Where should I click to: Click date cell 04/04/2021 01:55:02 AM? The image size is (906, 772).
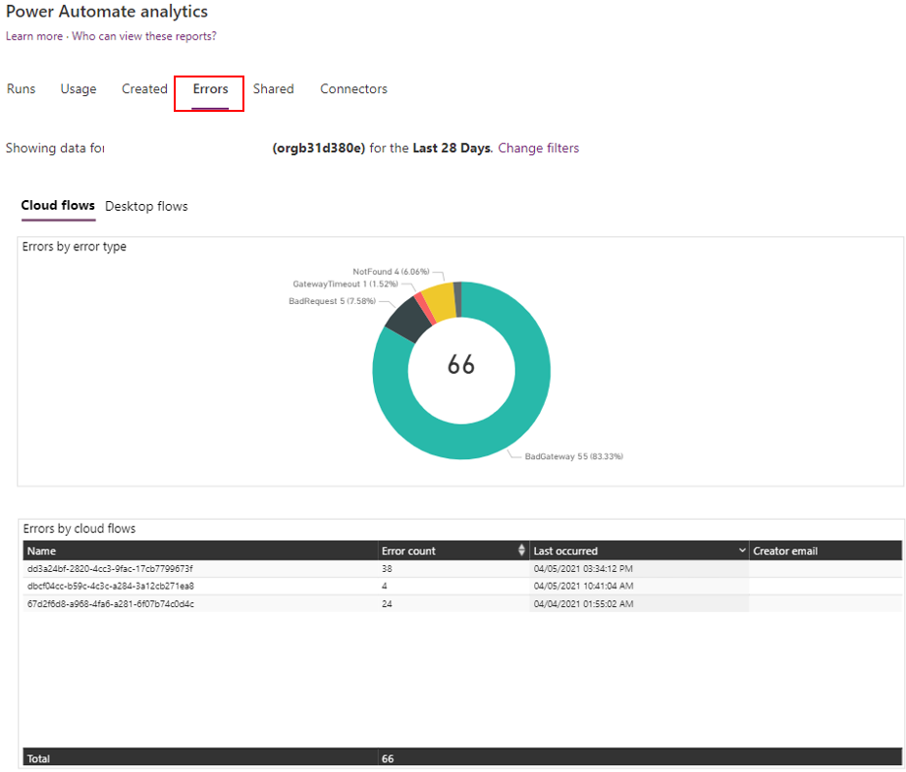pos(584,604)
